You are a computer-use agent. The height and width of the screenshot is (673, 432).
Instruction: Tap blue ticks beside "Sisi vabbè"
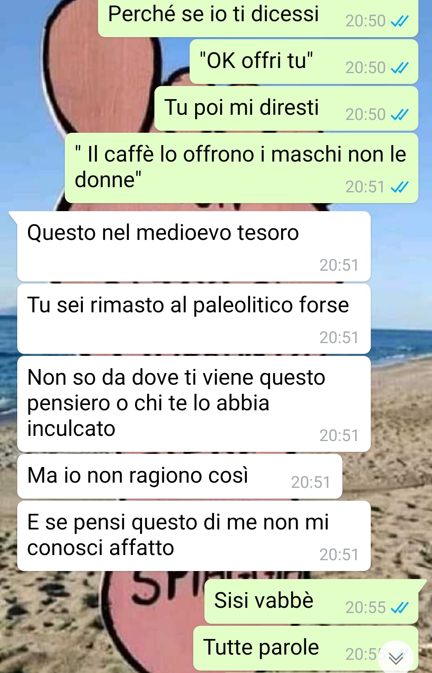(x=399, y=608)
